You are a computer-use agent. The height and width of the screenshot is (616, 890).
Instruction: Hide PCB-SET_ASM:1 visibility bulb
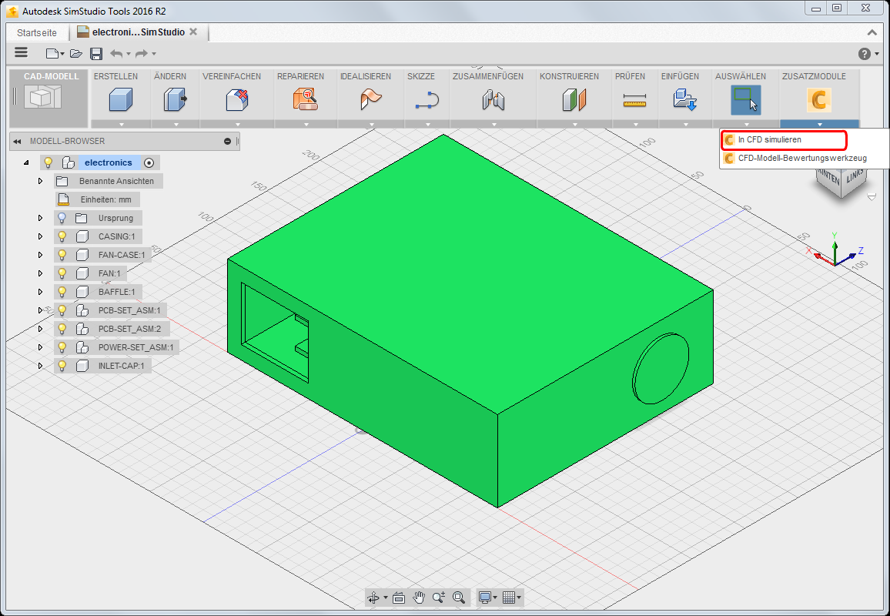click(x=62, y=310)
